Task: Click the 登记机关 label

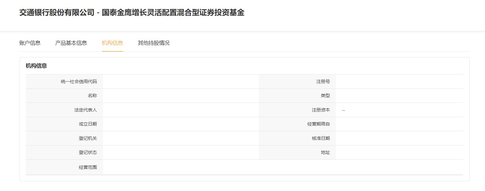Action: pyautogui.click(x=88, y=138)
